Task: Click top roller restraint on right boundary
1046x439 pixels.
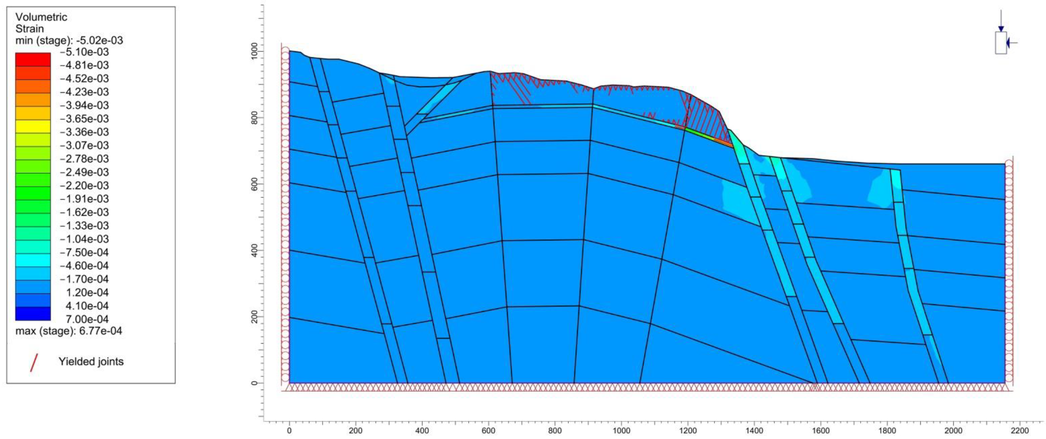Action: (1009, 164)
